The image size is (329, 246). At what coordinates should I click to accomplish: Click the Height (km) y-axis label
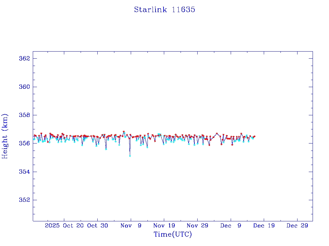point(5,136)
